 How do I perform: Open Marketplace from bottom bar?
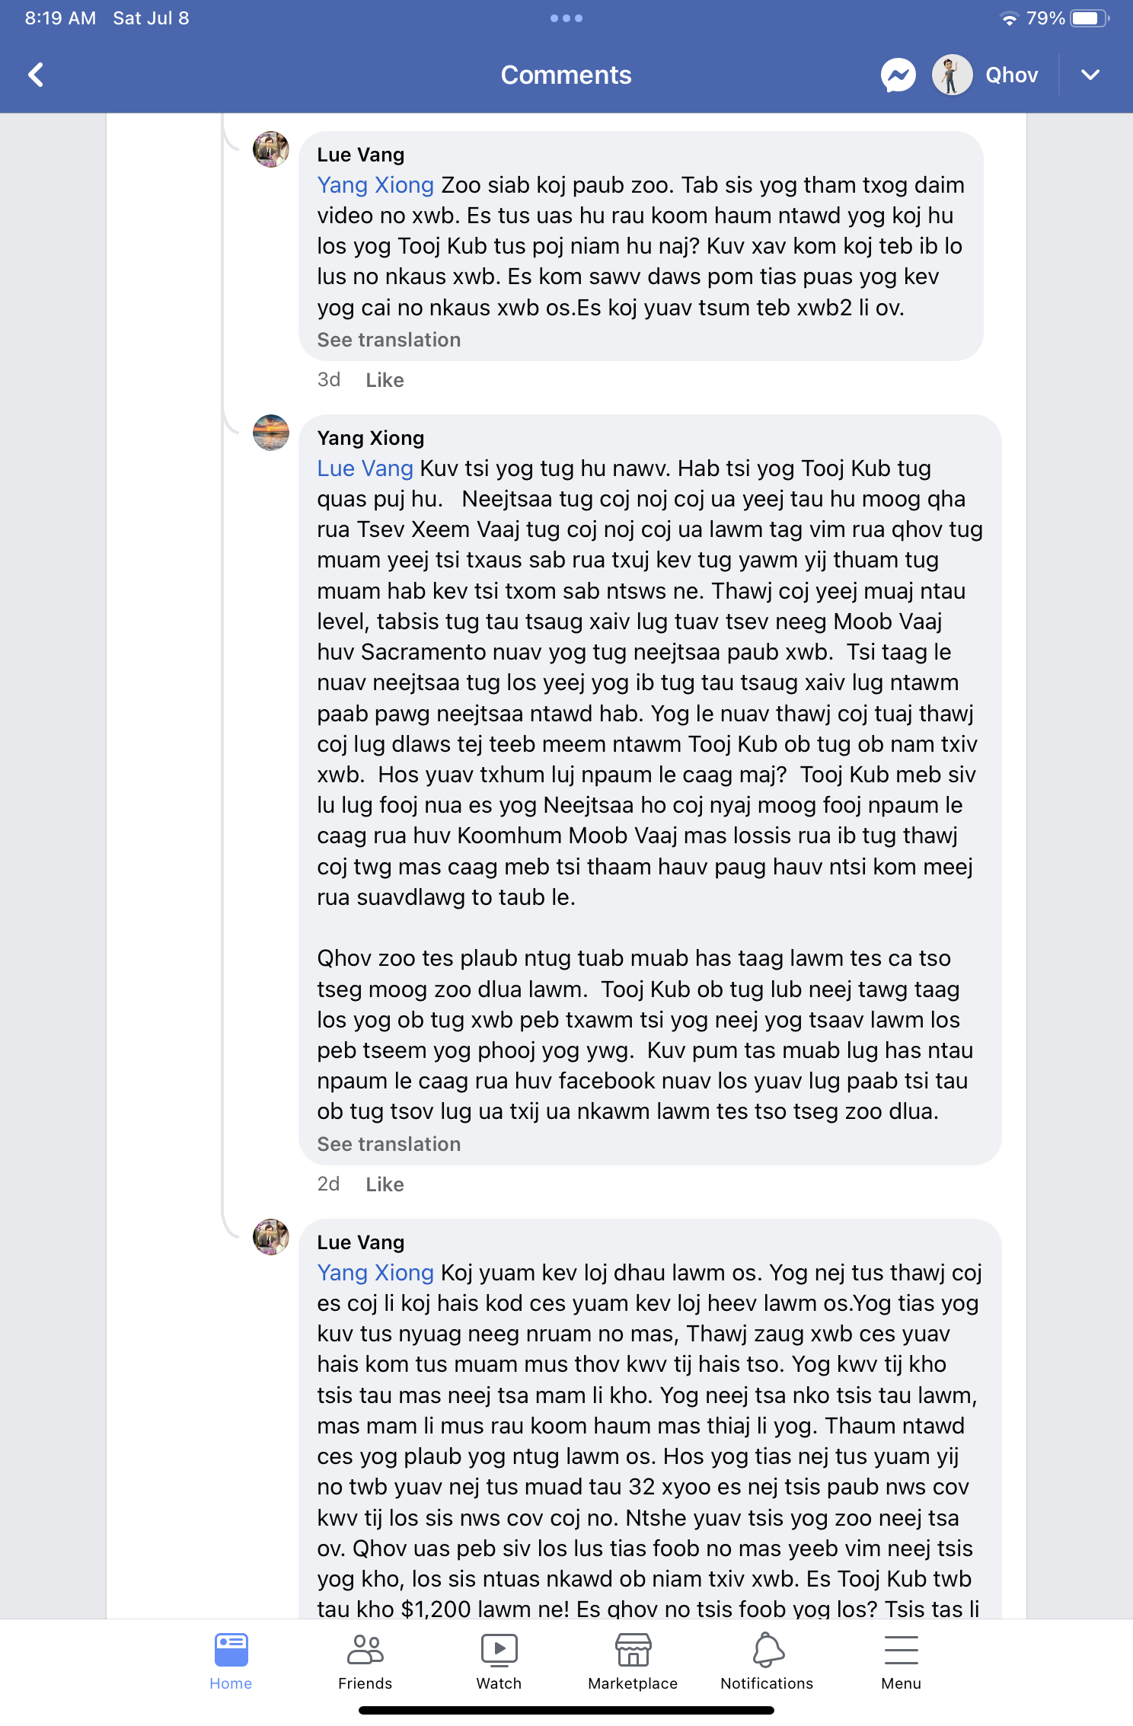coord(633,1661)
